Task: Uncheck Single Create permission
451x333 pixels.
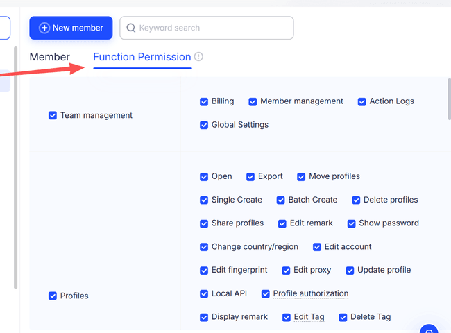Action: (x=204, y=200)
